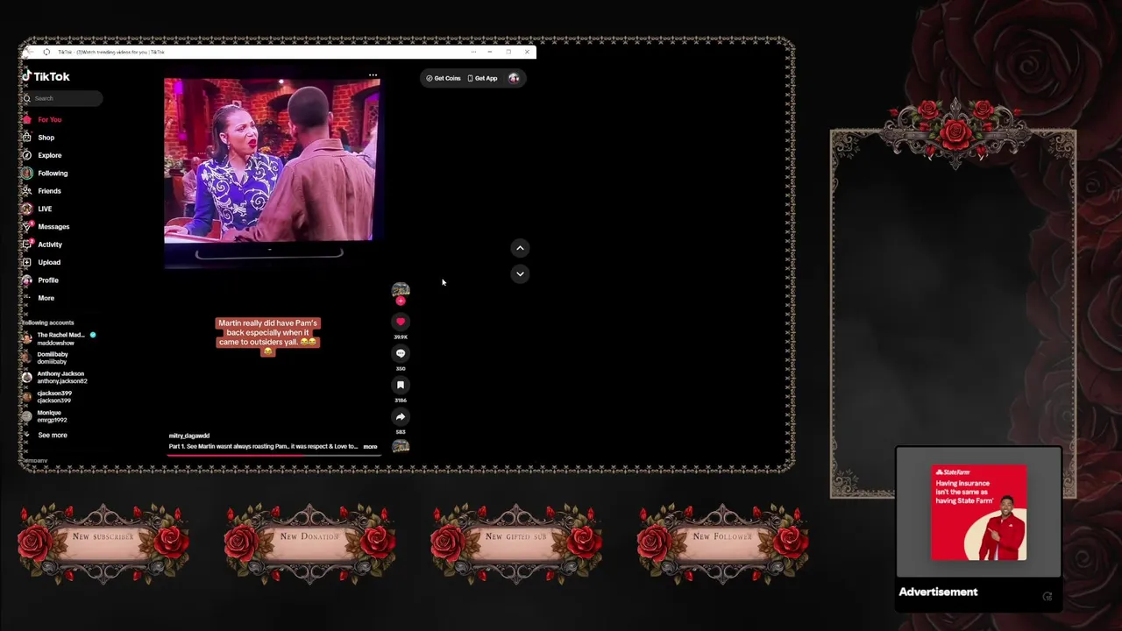Open comments with the speech bubble icon
The height and width of the screenshot is (631, 1122).
(401, 353)
